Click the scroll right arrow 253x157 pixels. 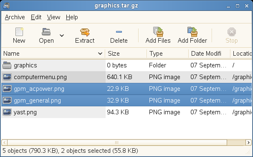(x=248, y=143)
